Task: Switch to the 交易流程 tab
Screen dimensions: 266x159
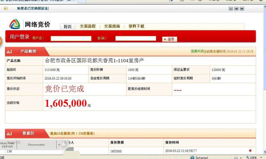Action: tap(88, 26)
